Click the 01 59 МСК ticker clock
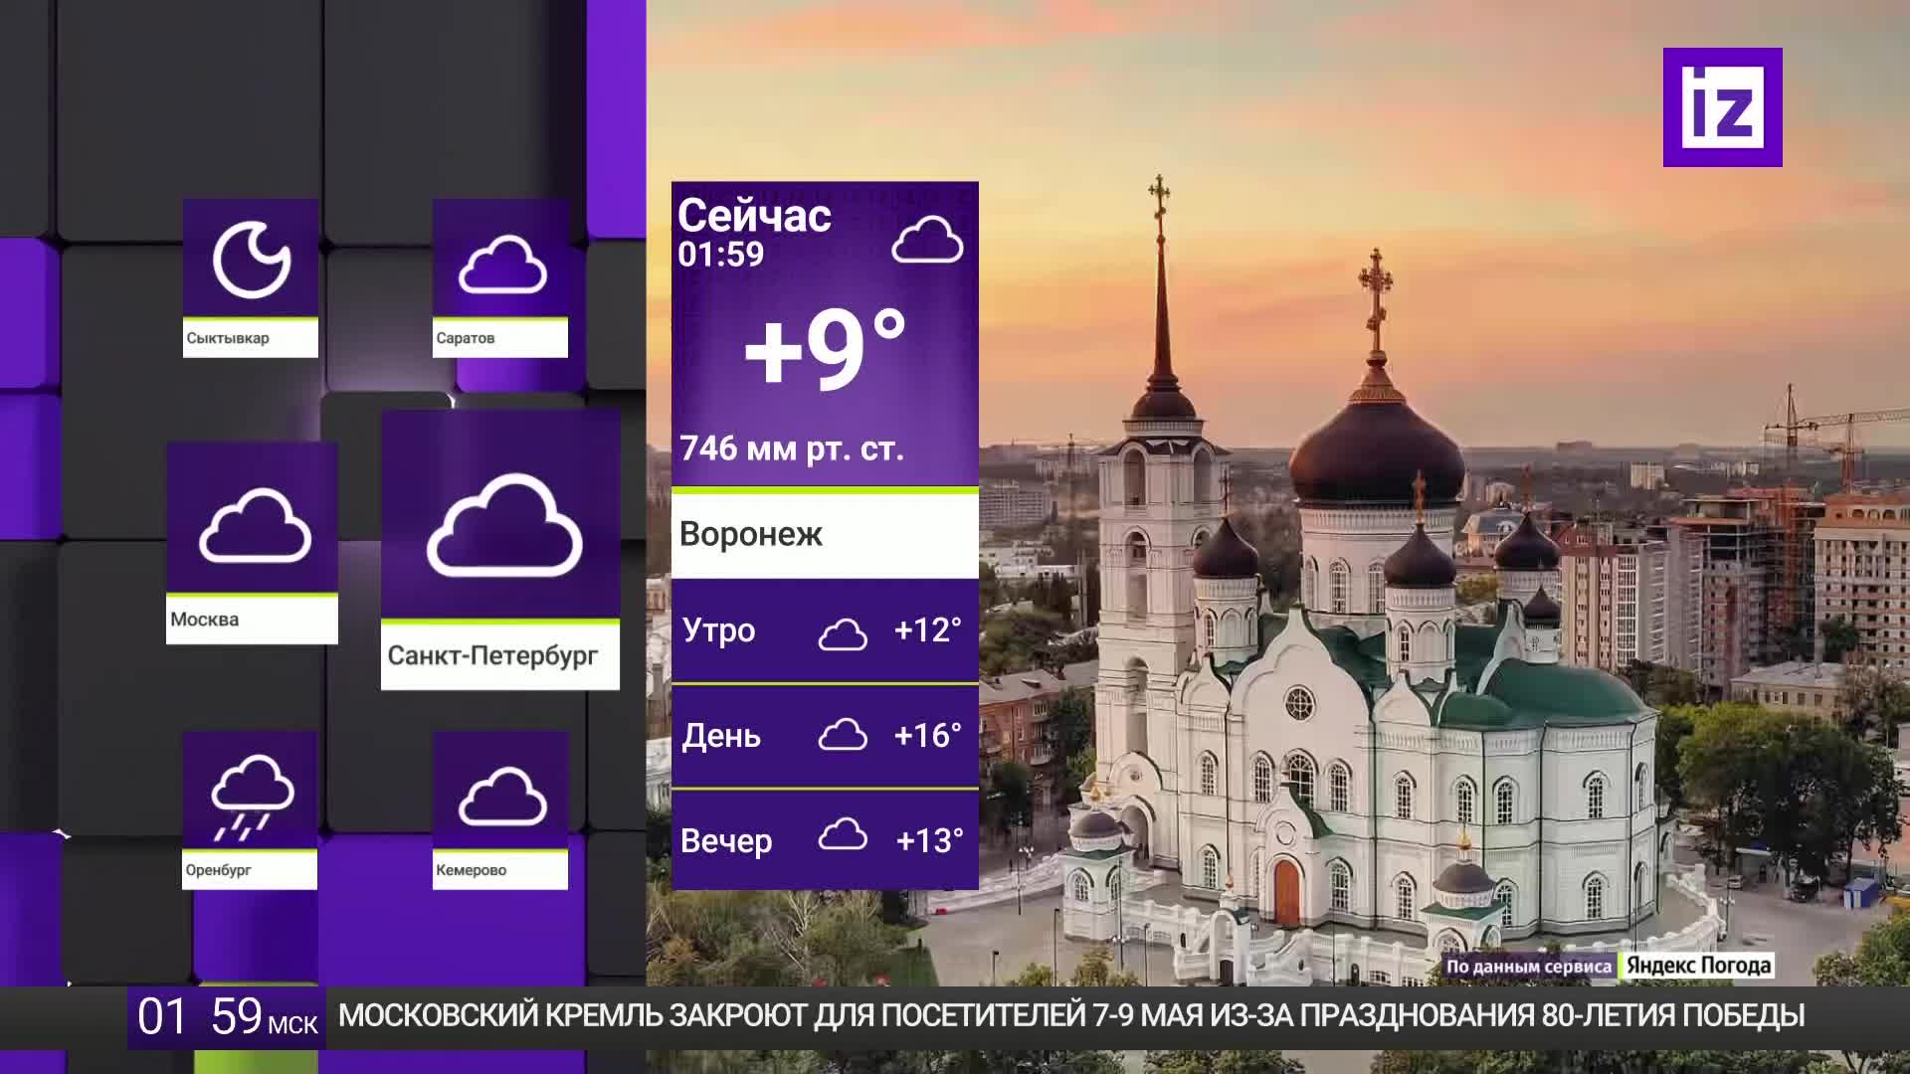The image size is (1910, 1074). point(227,1017)
